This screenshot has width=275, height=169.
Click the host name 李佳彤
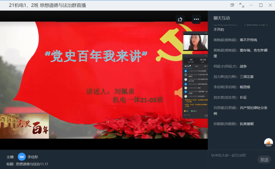pos(33,157)
